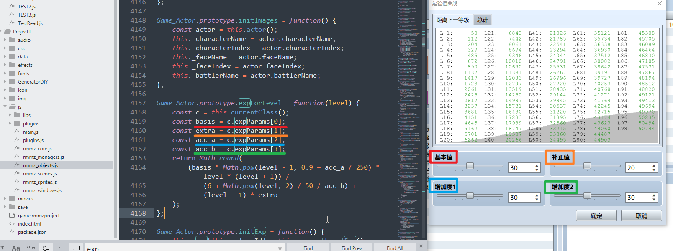Collapse the Project1 folder
Screen dimensions: 673x251
pos(2,32)
